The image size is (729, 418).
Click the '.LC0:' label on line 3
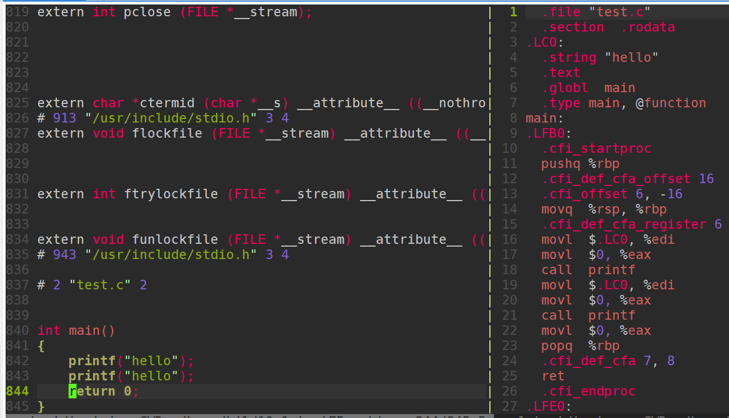tap(545, 42)
